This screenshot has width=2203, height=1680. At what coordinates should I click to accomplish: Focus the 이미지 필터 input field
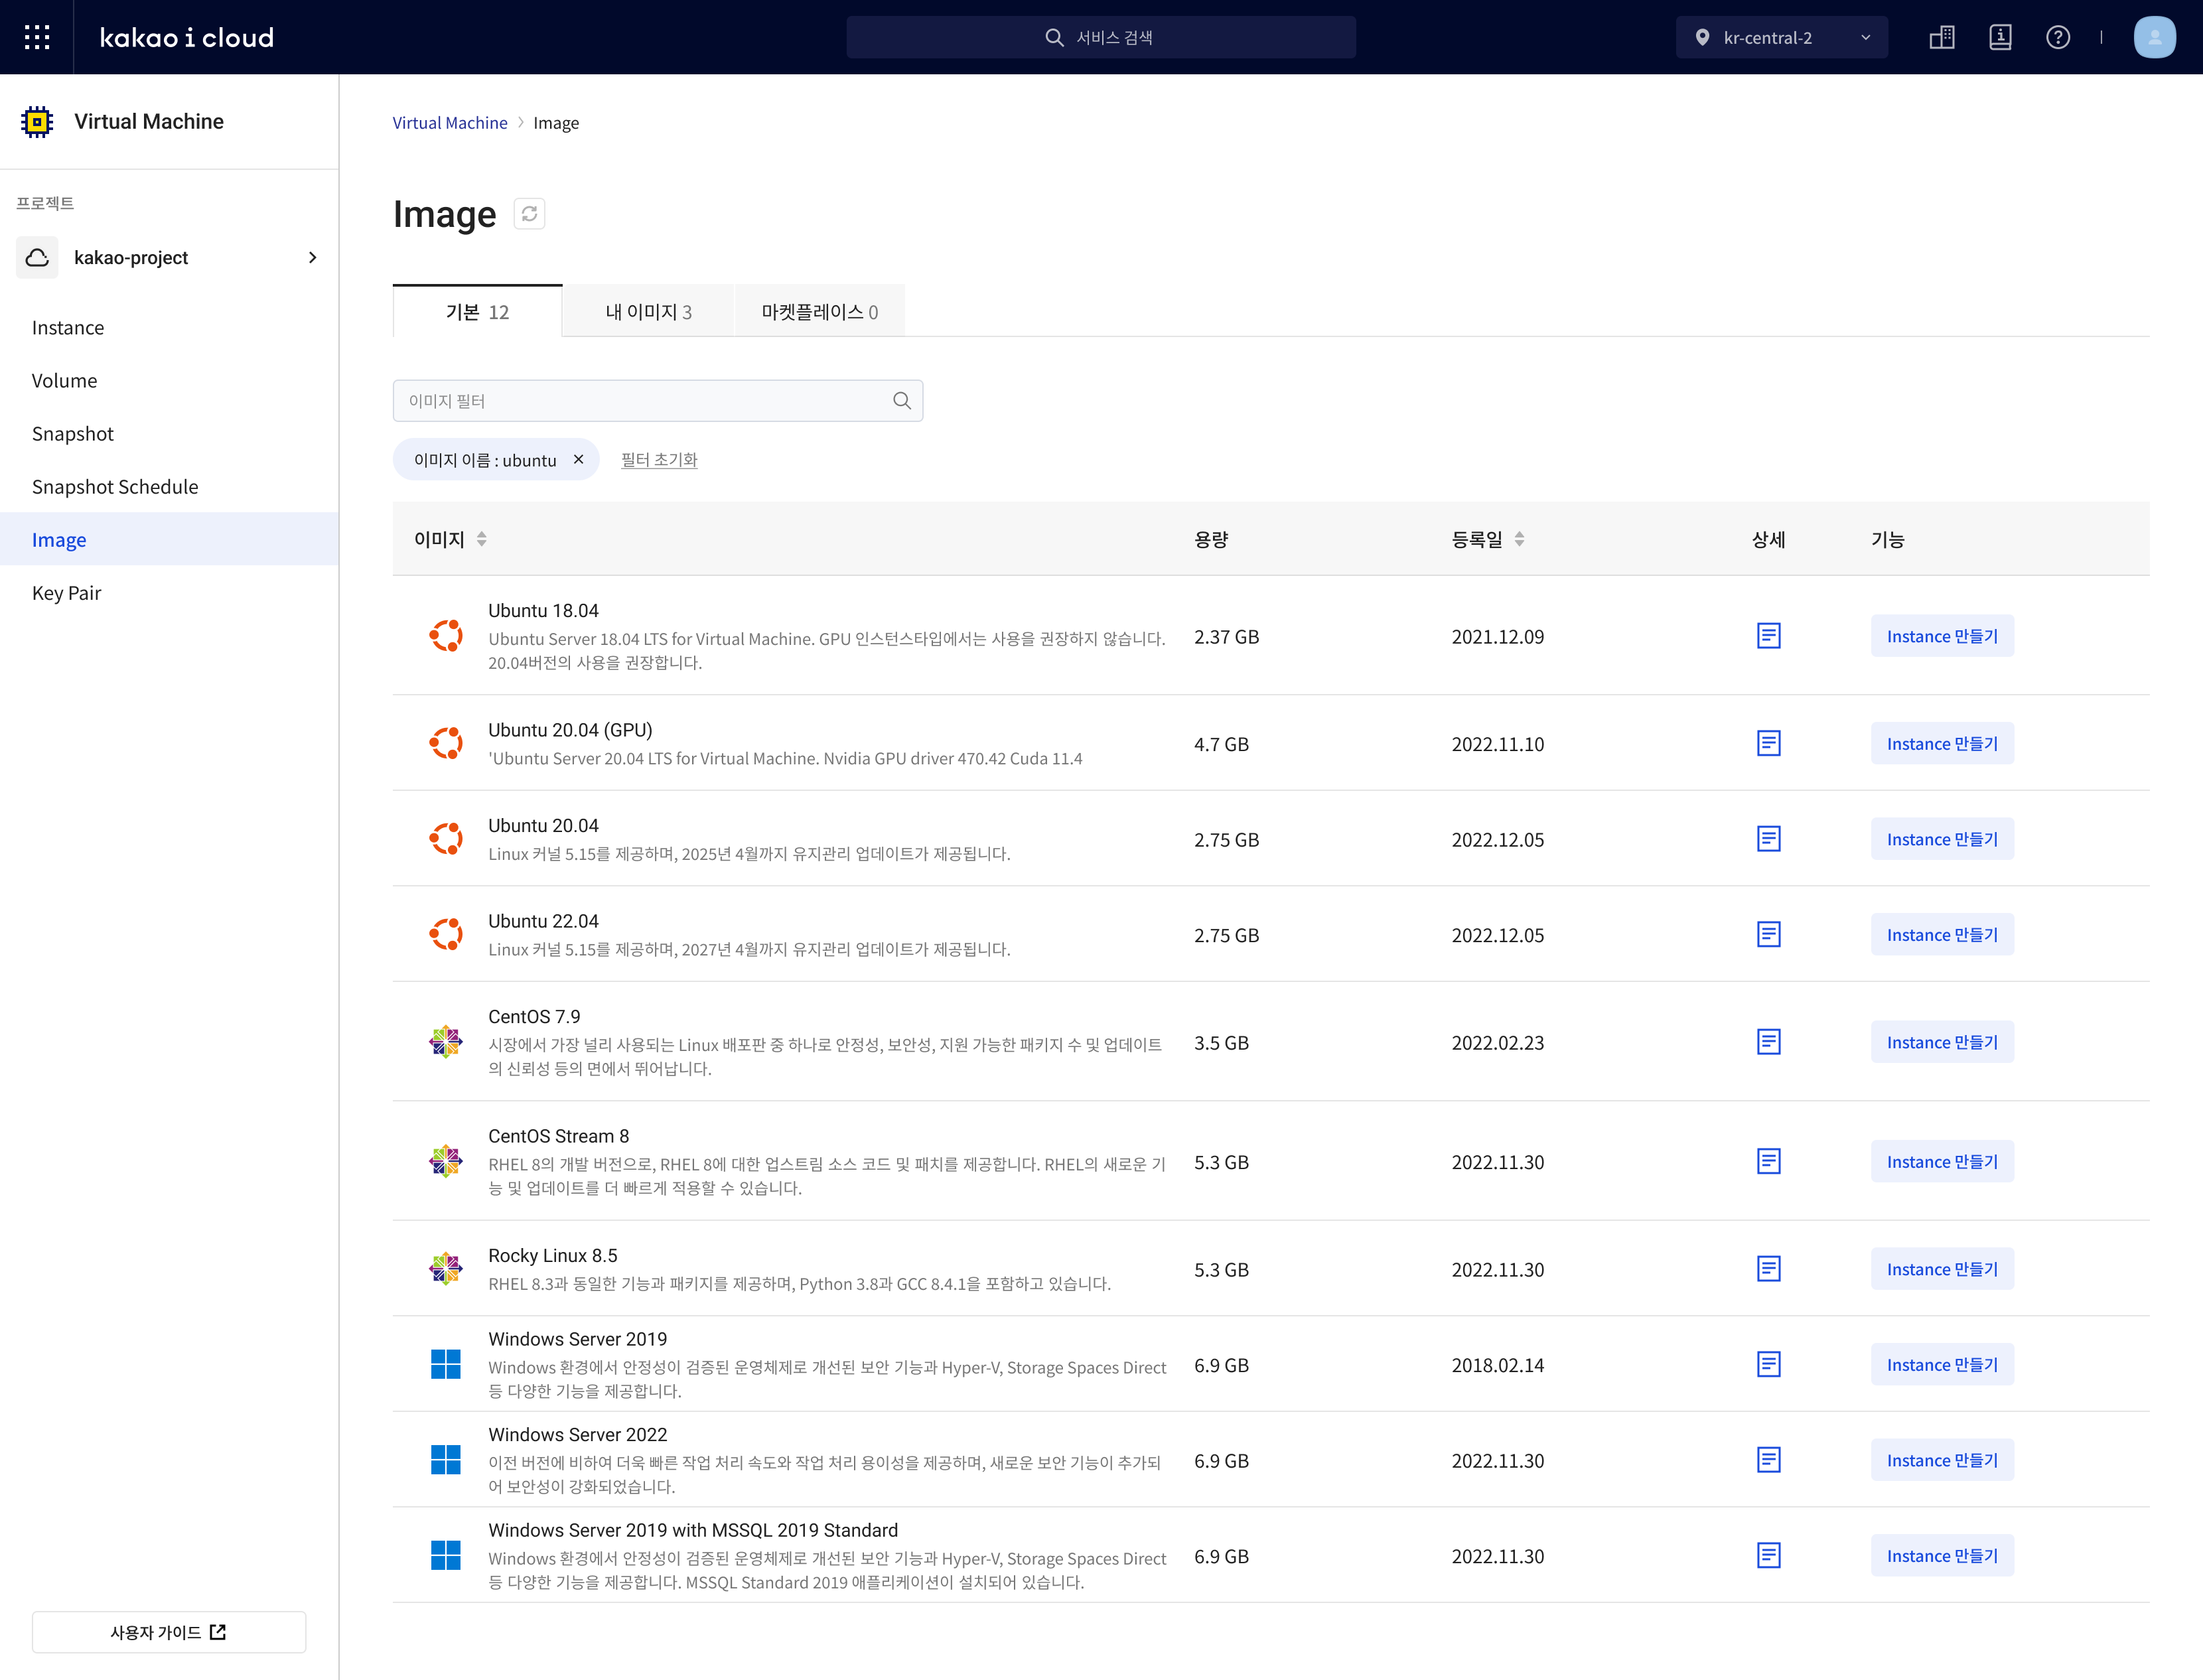click(640, 401)
